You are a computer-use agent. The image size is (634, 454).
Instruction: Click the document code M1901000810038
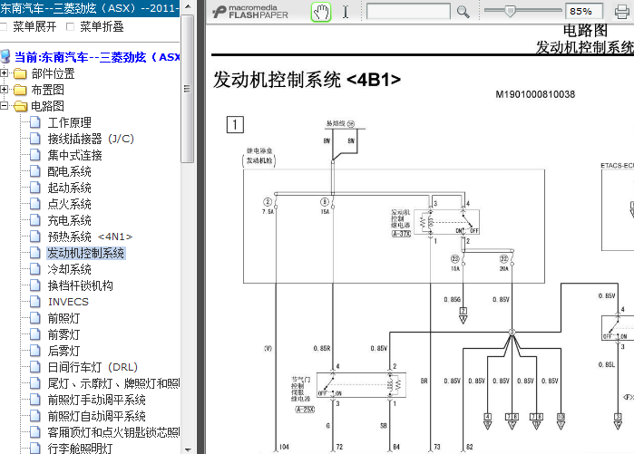pos(535,94)
